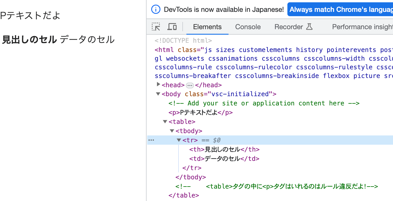This screenshot has width=393, height=201.
Task: Collapse the table element node
Action: coord(165,122)
